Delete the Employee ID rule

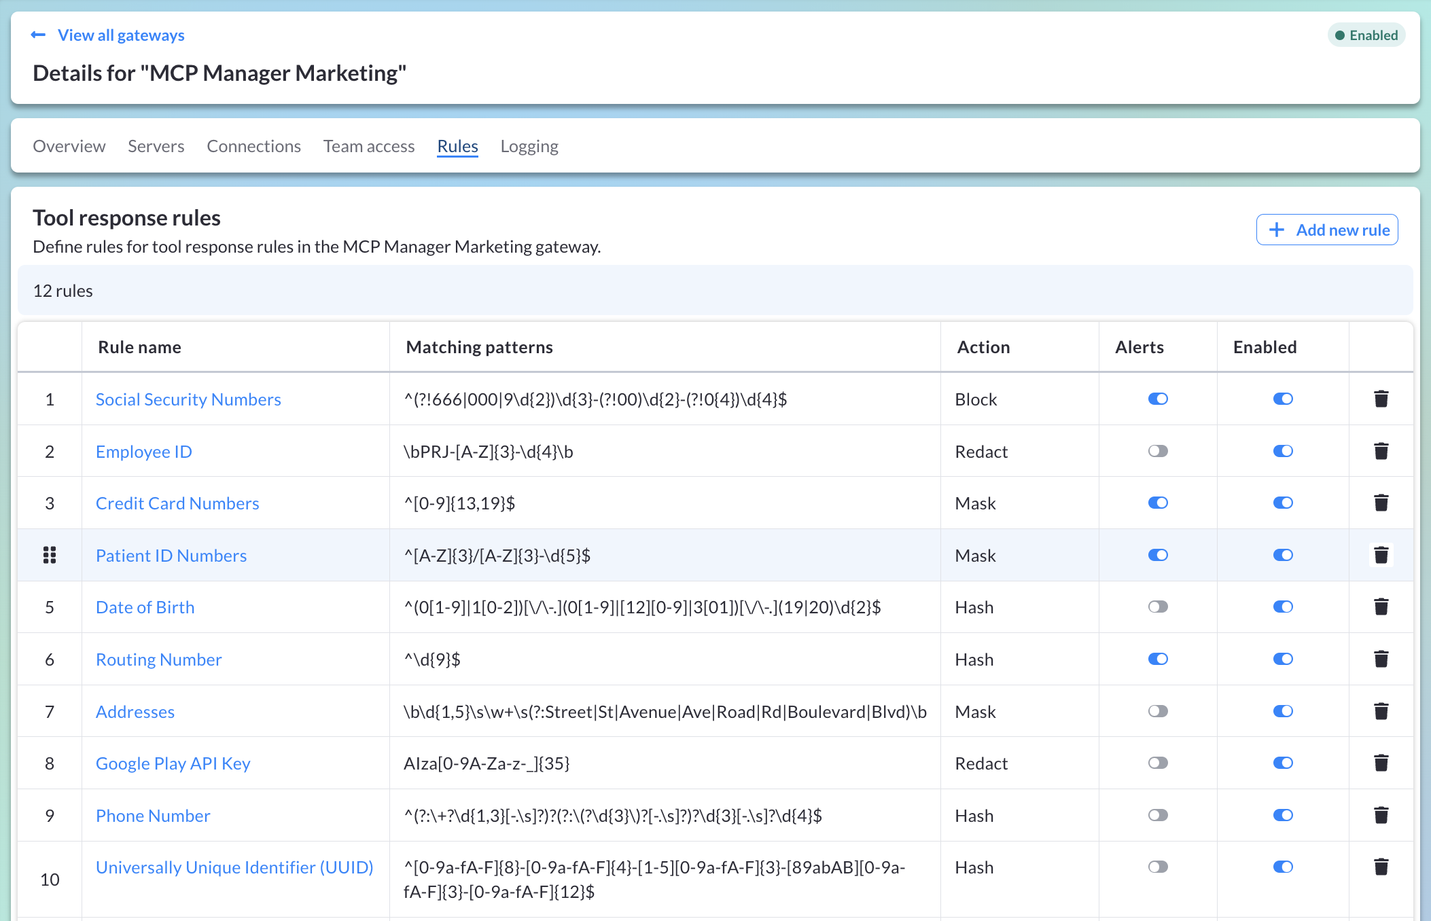(1380, 451)
